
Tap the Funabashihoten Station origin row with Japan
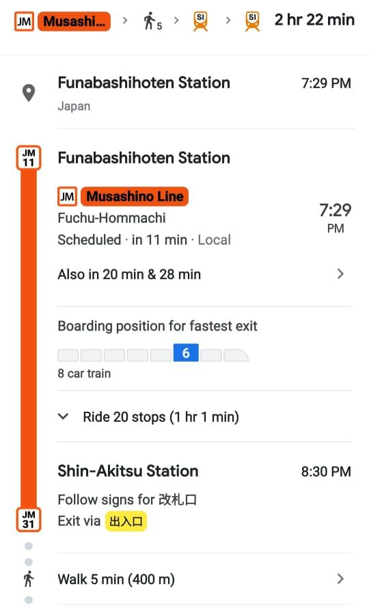coord(204,93)
